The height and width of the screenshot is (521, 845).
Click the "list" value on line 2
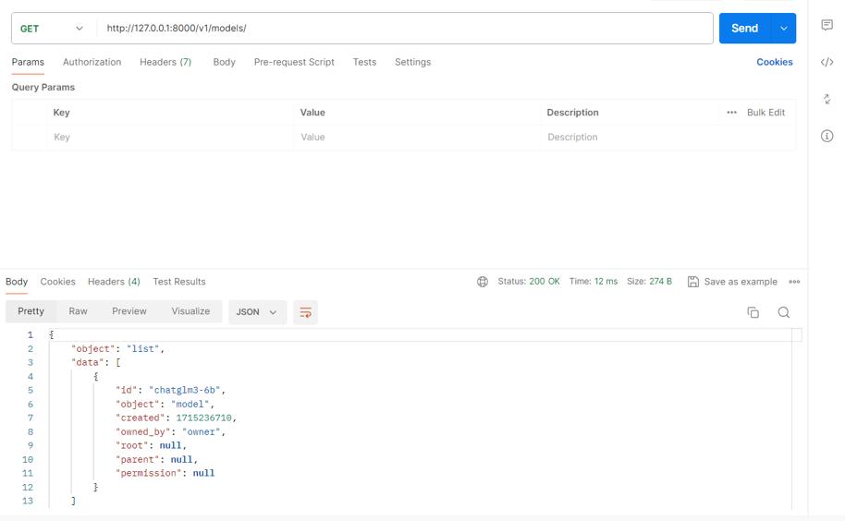(x=142, y=349)
